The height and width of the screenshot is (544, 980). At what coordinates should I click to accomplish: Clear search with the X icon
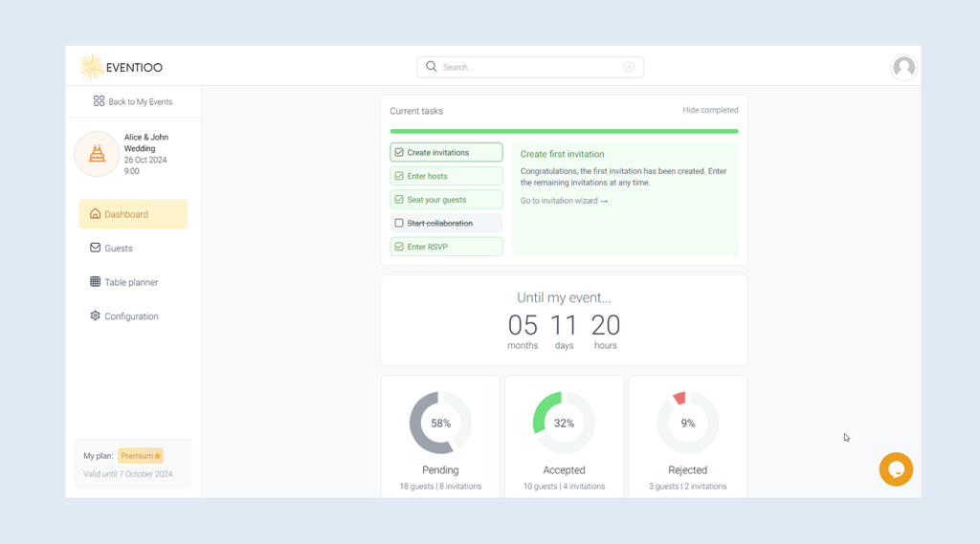pos(629,67)
